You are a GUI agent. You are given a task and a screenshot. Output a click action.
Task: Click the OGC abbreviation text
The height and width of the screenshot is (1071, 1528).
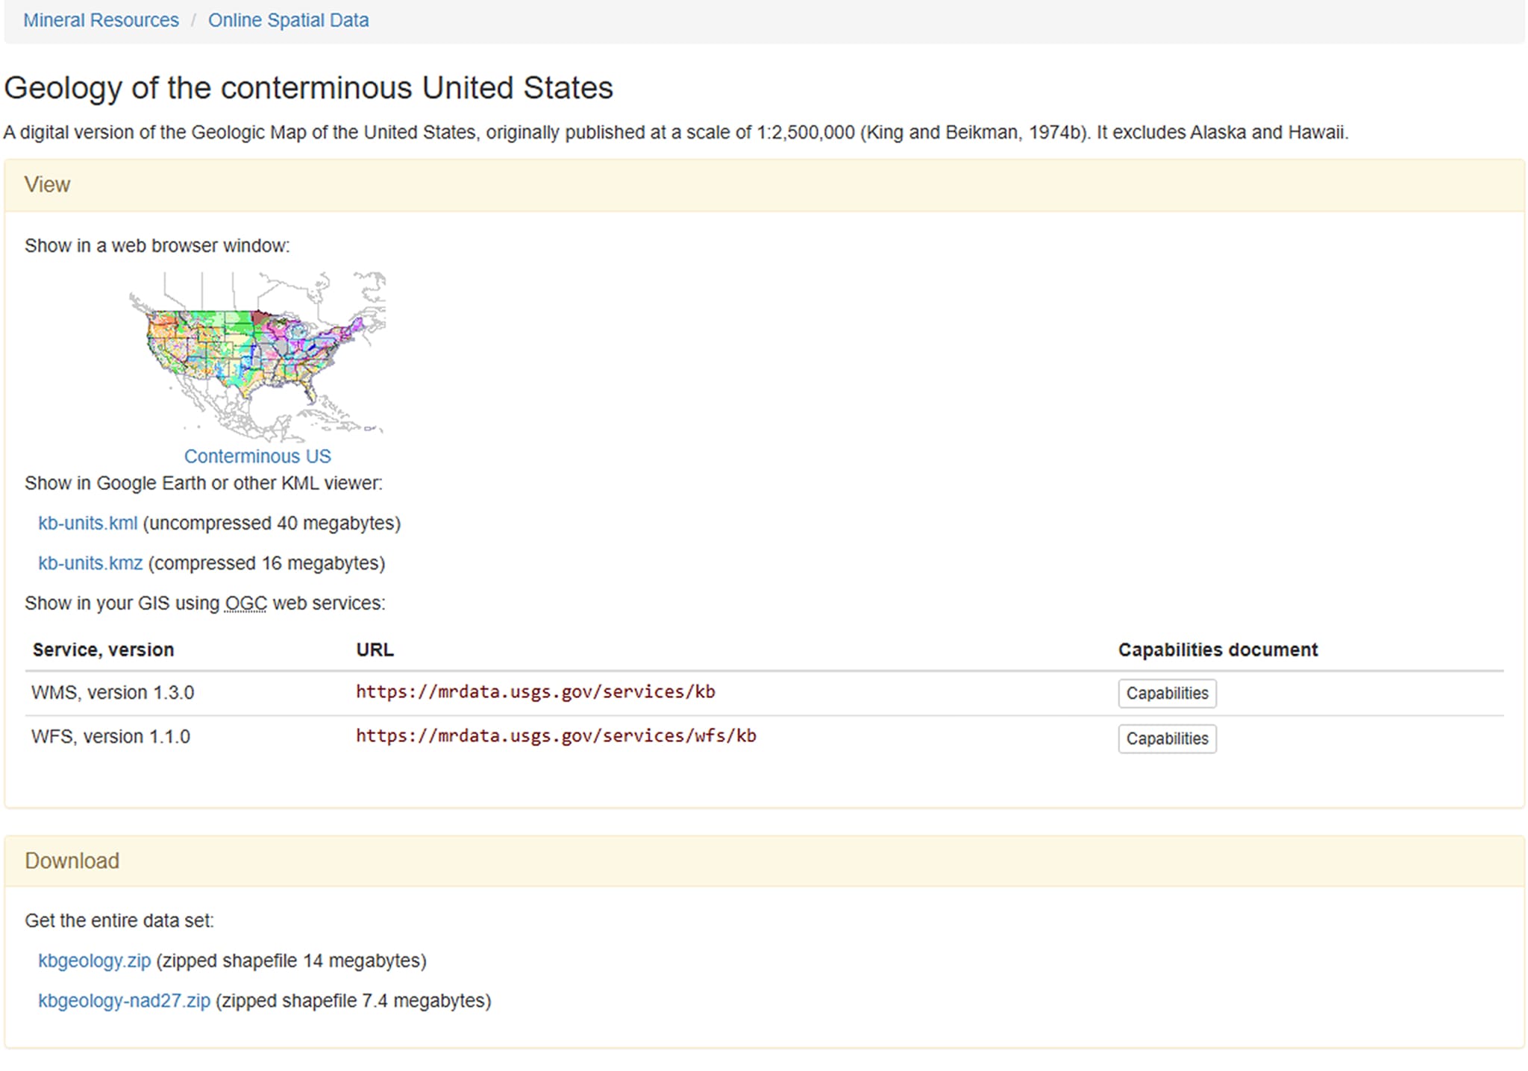[245, 603]
